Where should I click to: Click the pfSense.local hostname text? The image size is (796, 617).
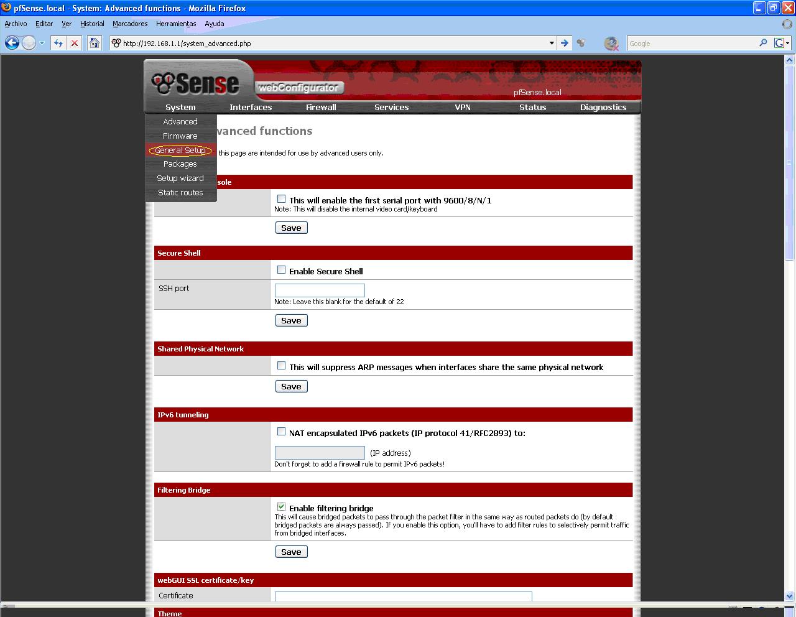tap(537, 92)
